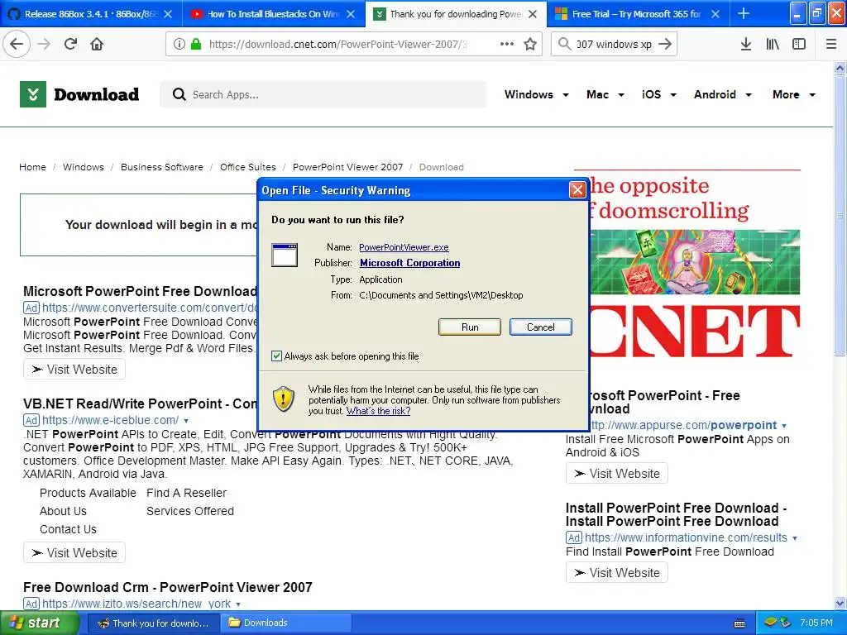This screenshot has height=635, width=847.
Task: Click the yellow security shield icon
Action: click(284, 399)
